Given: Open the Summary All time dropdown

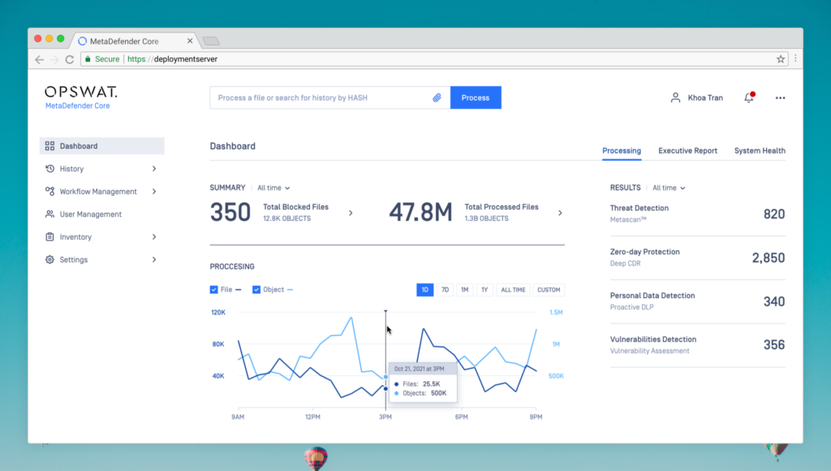Looking at the screenshot, I should [x=273, y=188].
